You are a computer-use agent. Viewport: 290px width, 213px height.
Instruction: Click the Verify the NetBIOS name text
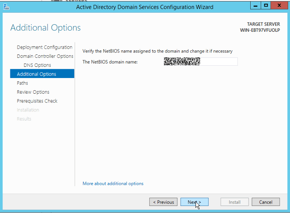click(x=157, y=51)
